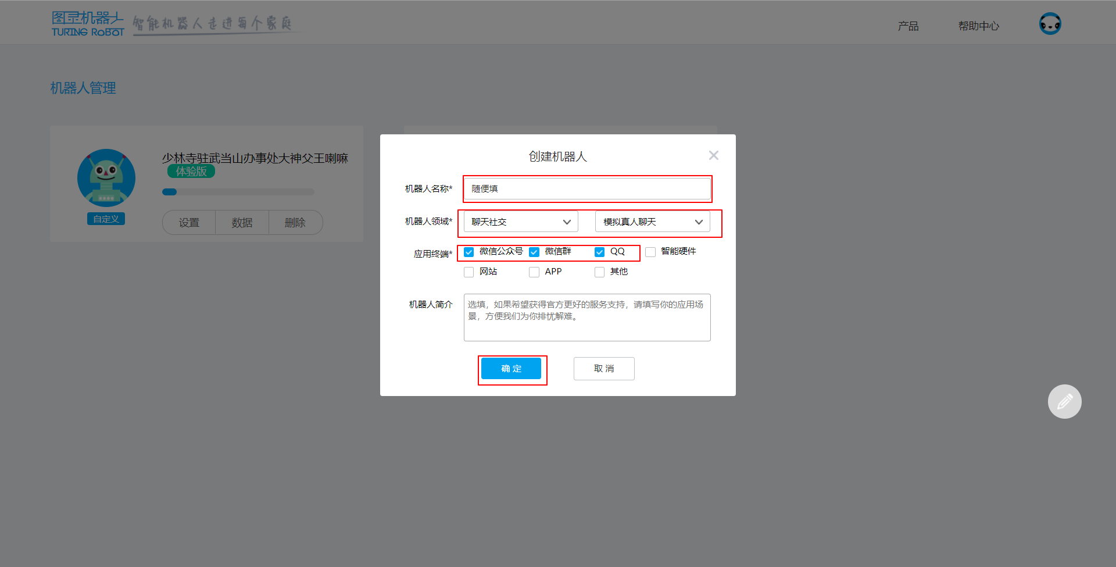Click the robot usage progress bar
Screen dimensions: 1116x567
pos(238,192)
